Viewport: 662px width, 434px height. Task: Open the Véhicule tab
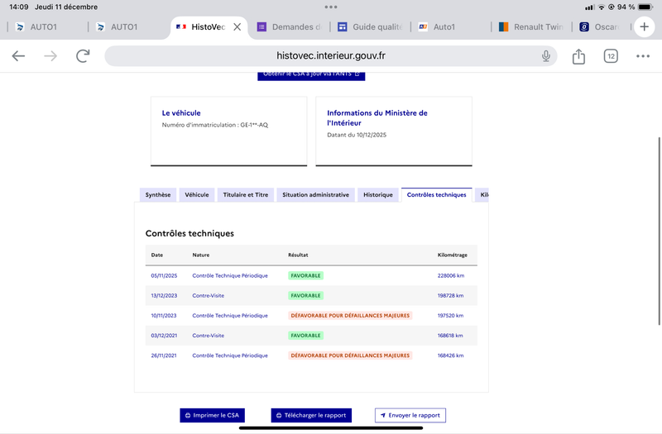197,195
